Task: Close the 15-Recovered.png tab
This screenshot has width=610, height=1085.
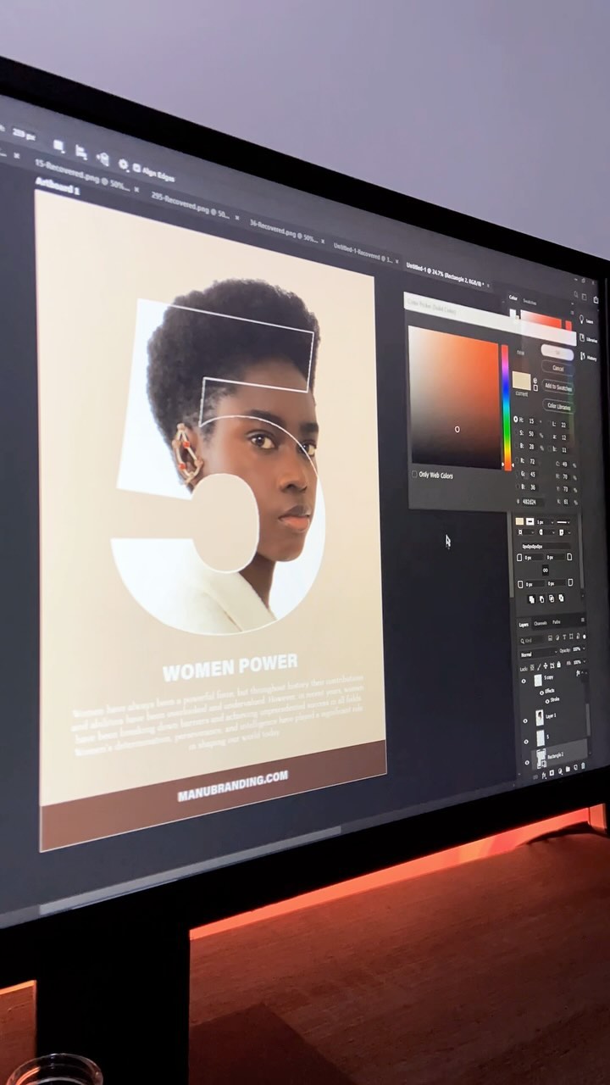Action: tap(136, 189)
